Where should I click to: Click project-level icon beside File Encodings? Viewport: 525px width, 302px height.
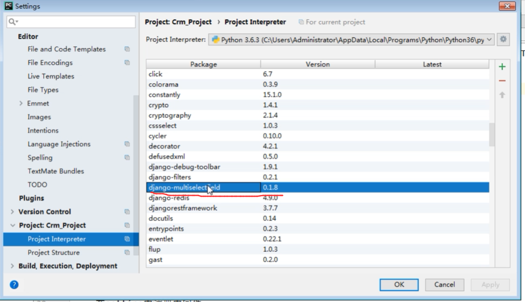(127, 62)
